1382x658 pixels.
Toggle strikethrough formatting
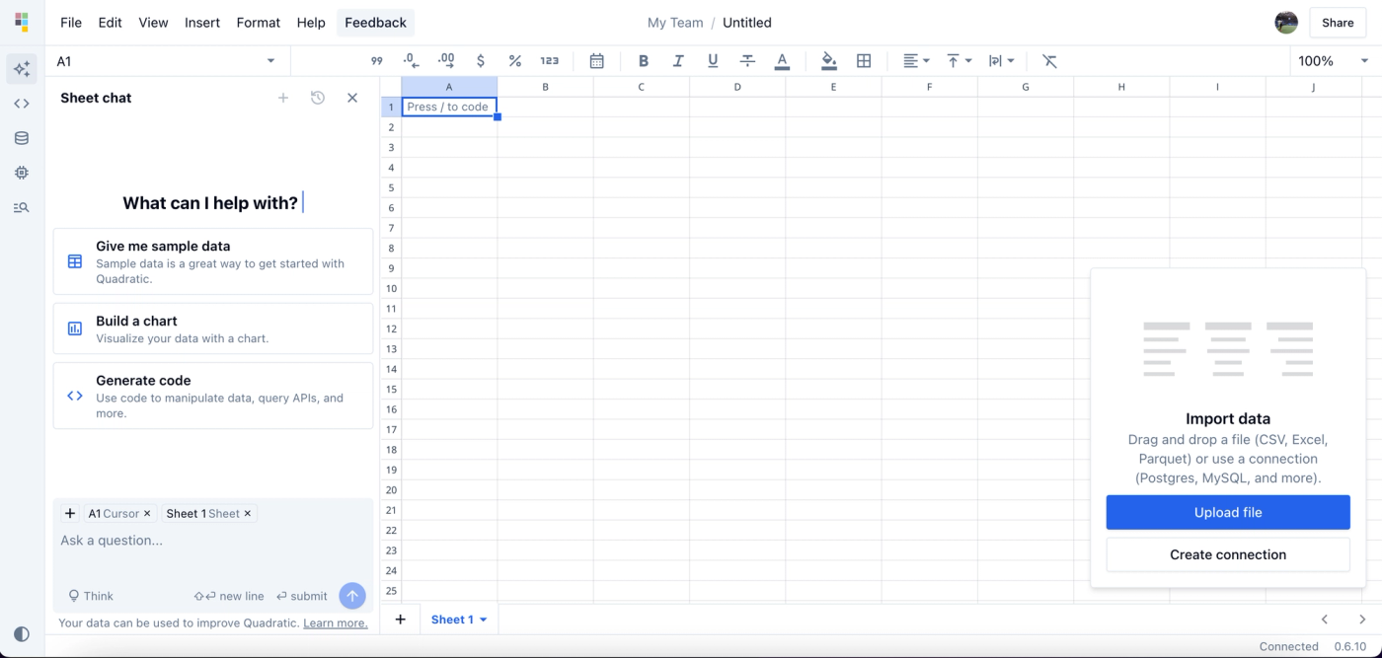[x=747, y=60]
